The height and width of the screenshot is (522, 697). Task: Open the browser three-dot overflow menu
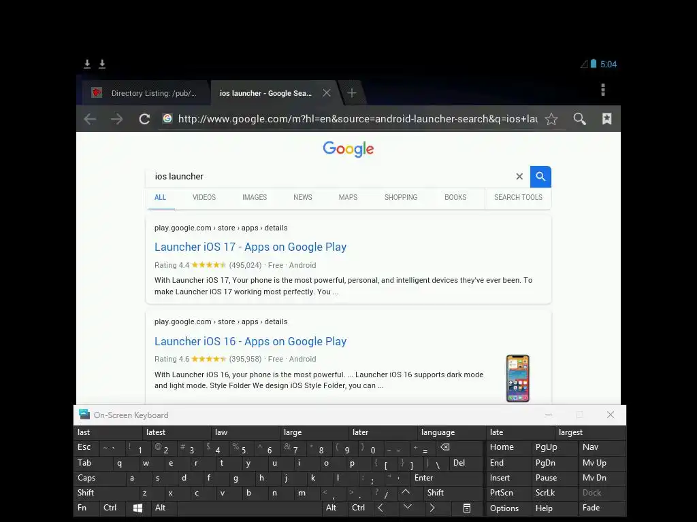(603, 90)
